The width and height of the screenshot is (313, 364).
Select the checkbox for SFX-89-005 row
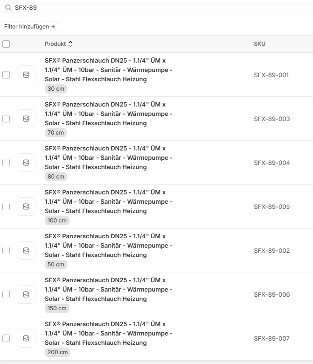point(6,207)
